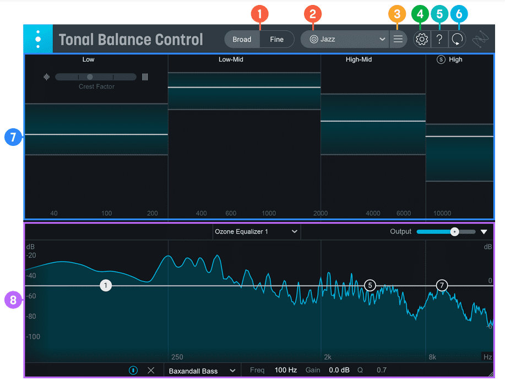Remove the band with X icon
Screen dimensions: 505x386
coord(151,371)
